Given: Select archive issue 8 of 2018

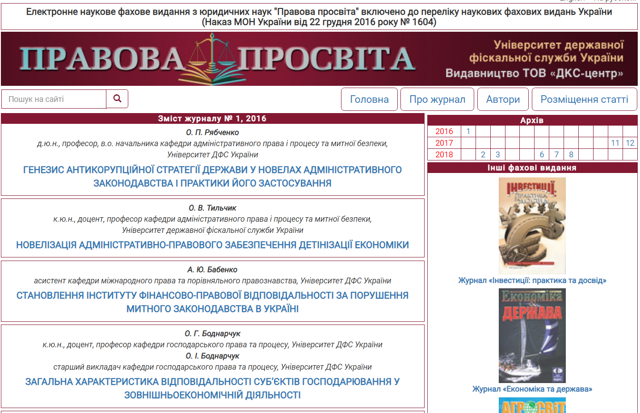Looking at the screenshot, I should 571,155.
